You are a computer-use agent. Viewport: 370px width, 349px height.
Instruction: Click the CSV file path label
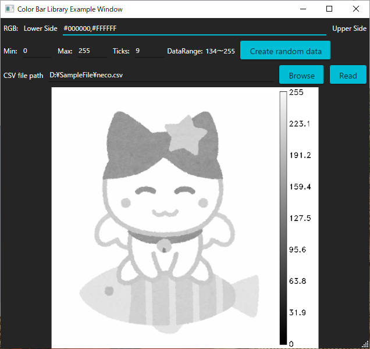[23, 76]
